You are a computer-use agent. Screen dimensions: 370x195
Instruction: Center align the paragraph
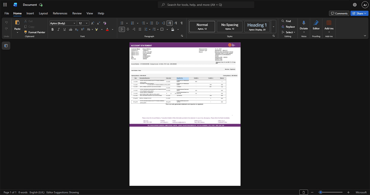[x=128, y=29]
